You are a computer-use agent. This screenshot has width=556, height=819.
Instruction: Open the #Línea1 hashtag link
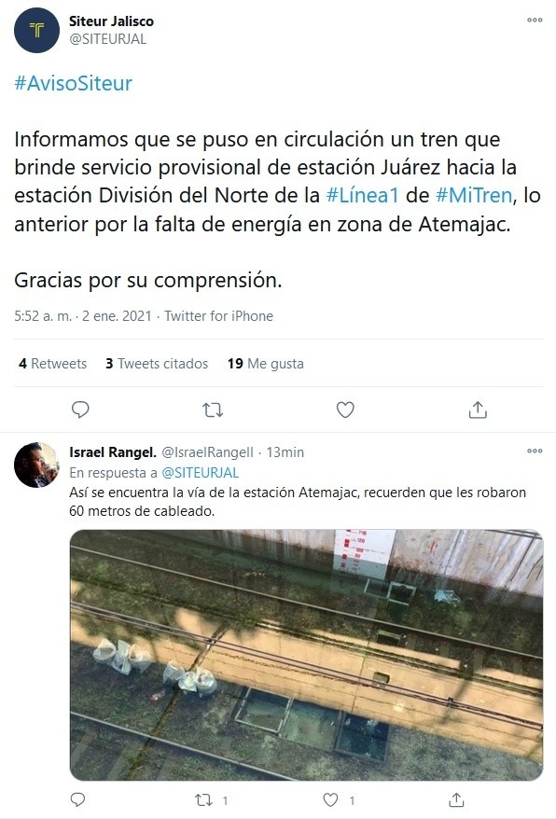(x=362, y=195)
